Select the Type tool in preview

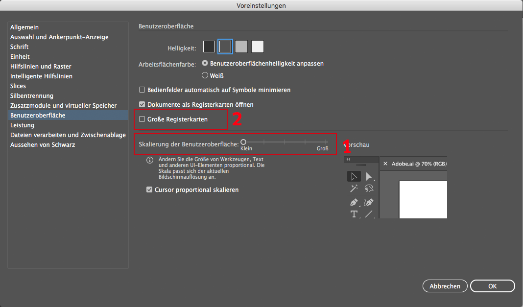pos(354,214)
